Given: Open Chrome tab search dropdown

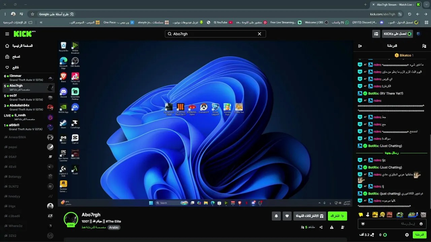Looking at the screenshot, I should (x=426, y=4).
